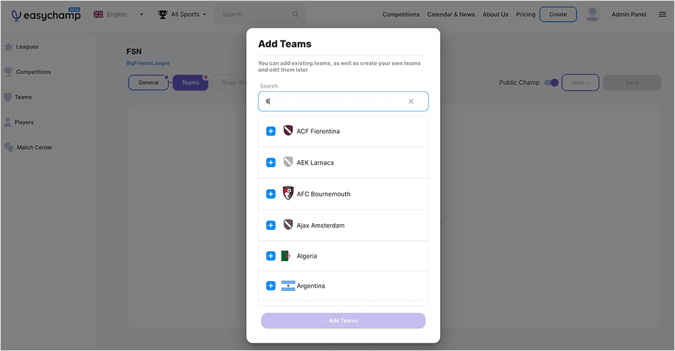The width and height of the screenshot is (675, 351).
Task: Click the team search input field
Action: (x=334, y=101)
